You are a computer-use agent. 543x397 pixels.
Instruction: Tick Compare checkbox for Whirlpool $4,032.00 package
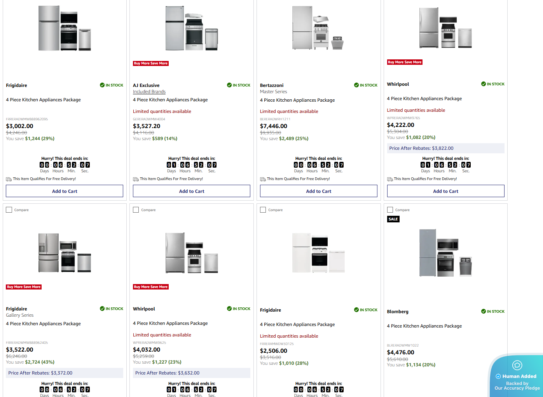[136, 210]
